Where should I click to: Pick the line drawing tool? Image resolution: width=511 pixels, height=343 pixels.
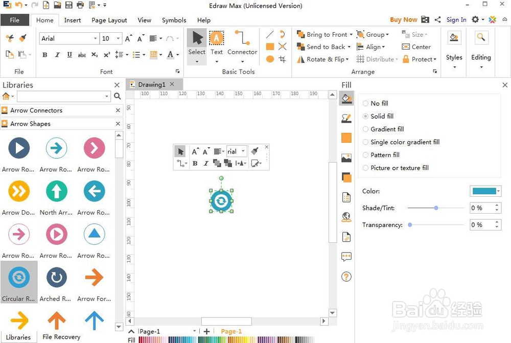(x=270, y=34)
